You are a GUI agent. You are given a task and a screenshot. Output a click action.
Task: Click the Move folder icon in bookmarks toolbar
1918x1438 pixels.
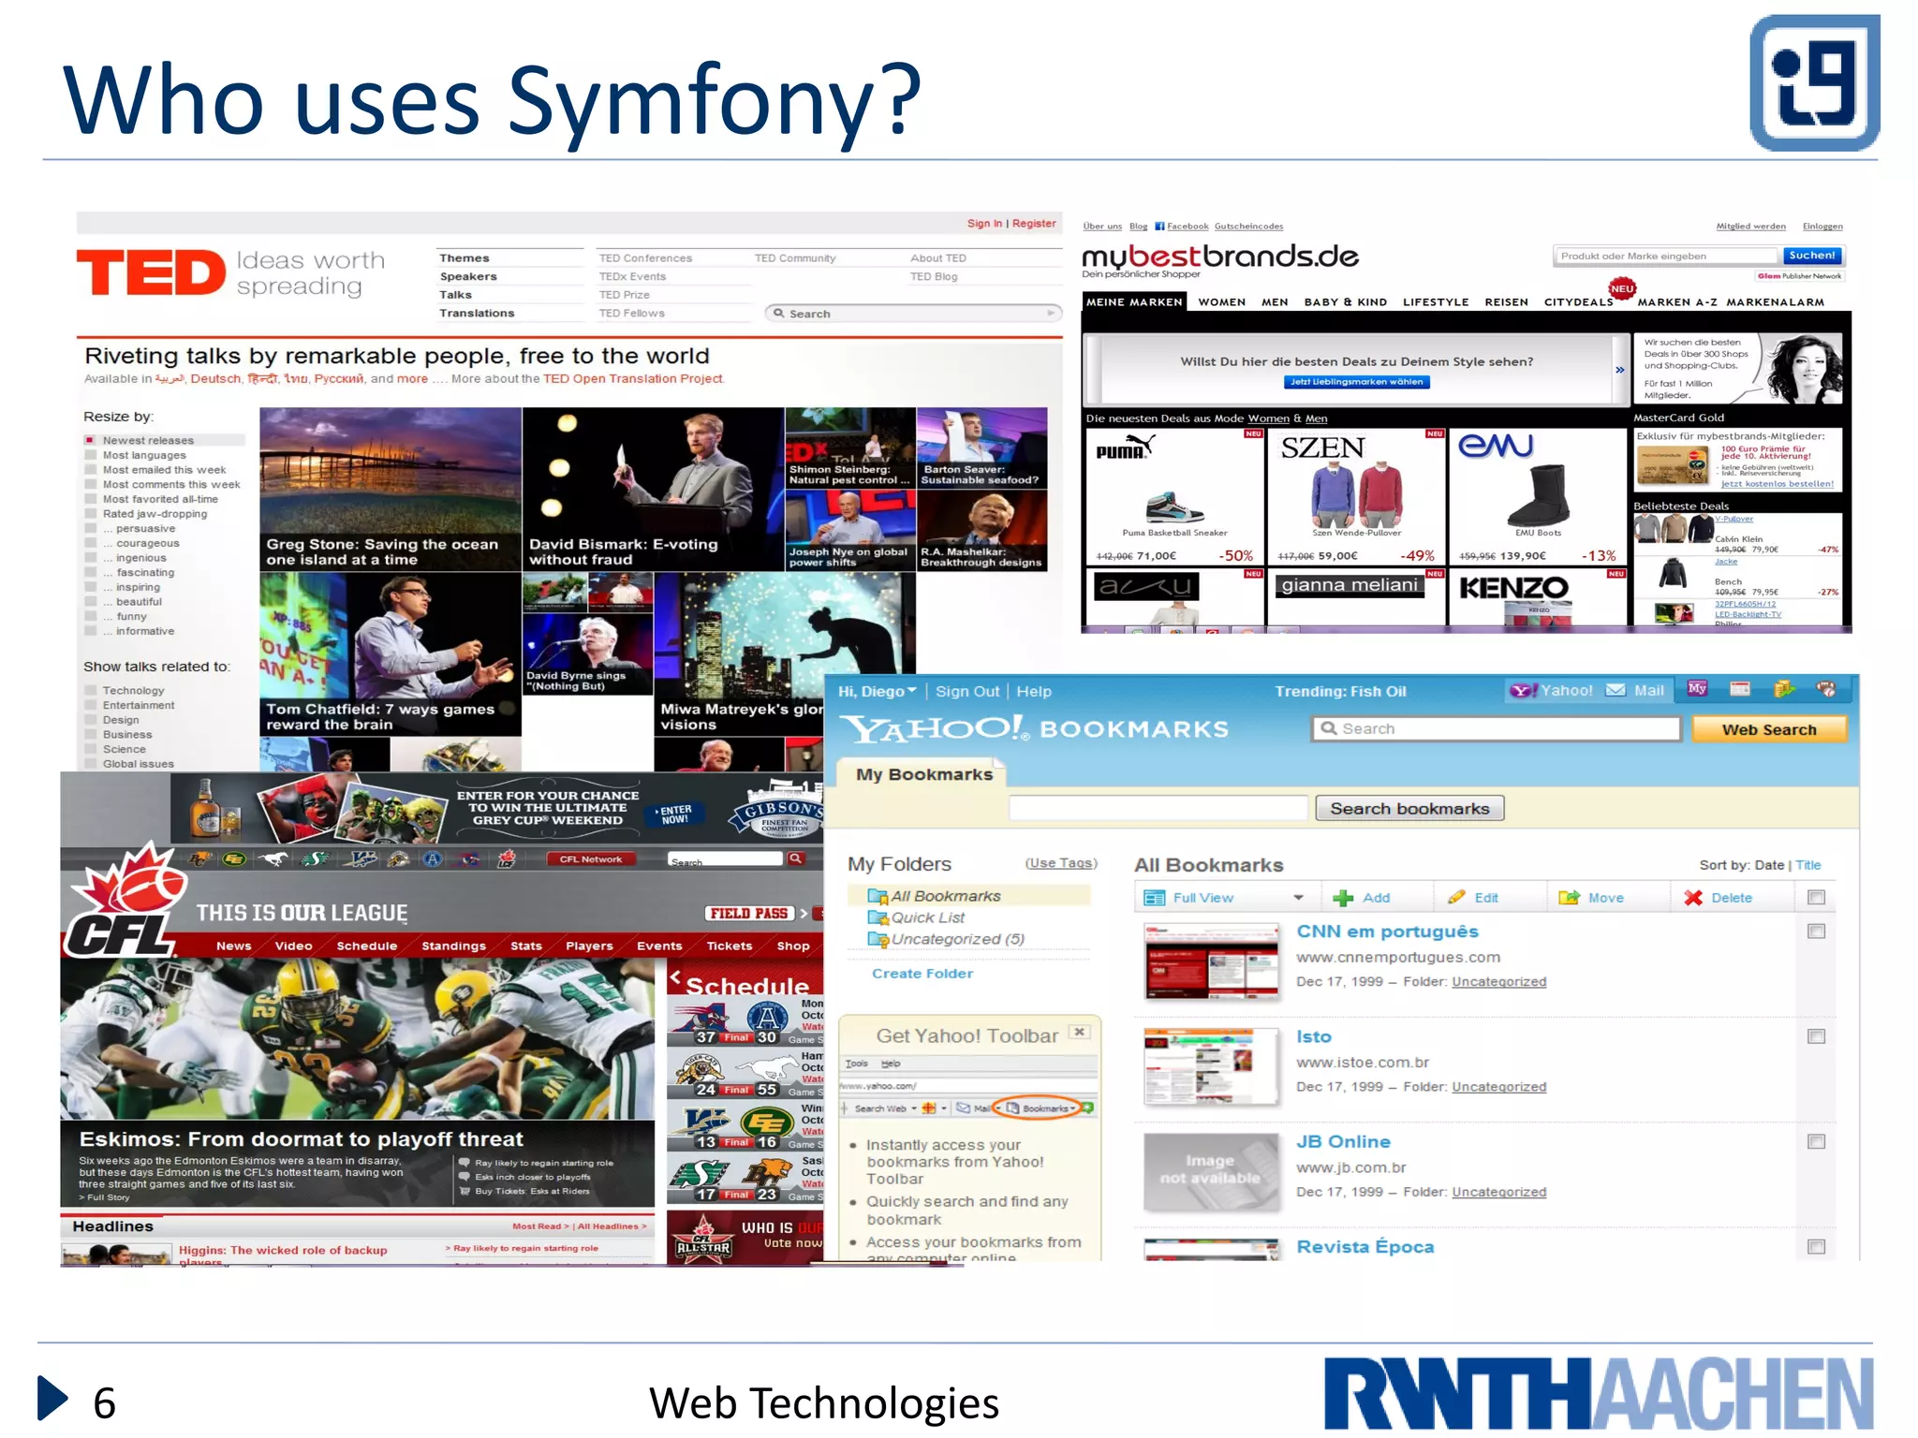pyautogui.click(x=1570, y=898)
